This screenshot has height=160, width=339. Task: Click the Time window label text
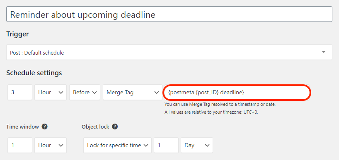point(22,127)
